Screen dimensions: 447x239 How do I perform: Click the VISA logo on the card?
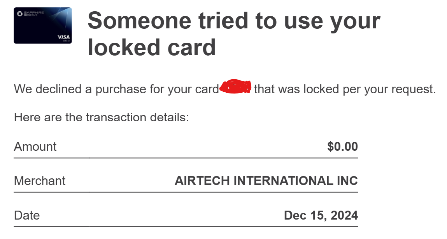pos(63,37)
